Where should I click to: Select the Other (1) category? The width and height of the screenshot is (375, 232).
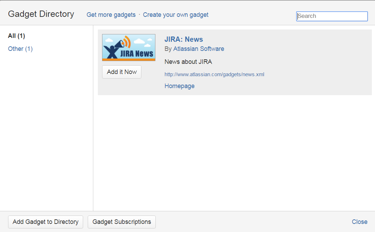click(x=20, y=49)
